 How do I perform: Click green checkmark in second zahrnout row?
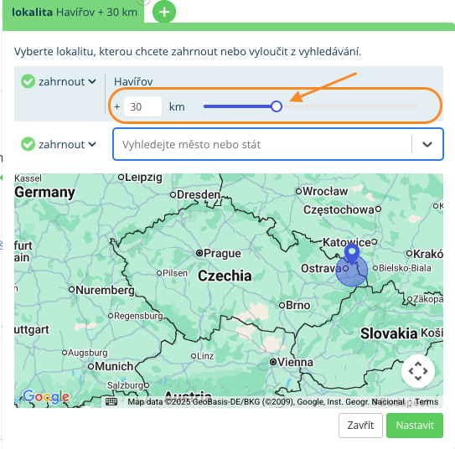[28, 144]
